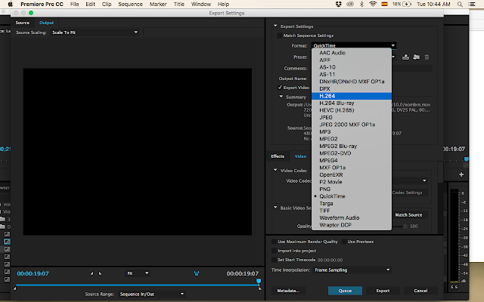Switch to the Output tab
Screen dimensions: 484x302
[x=46, y=23]
